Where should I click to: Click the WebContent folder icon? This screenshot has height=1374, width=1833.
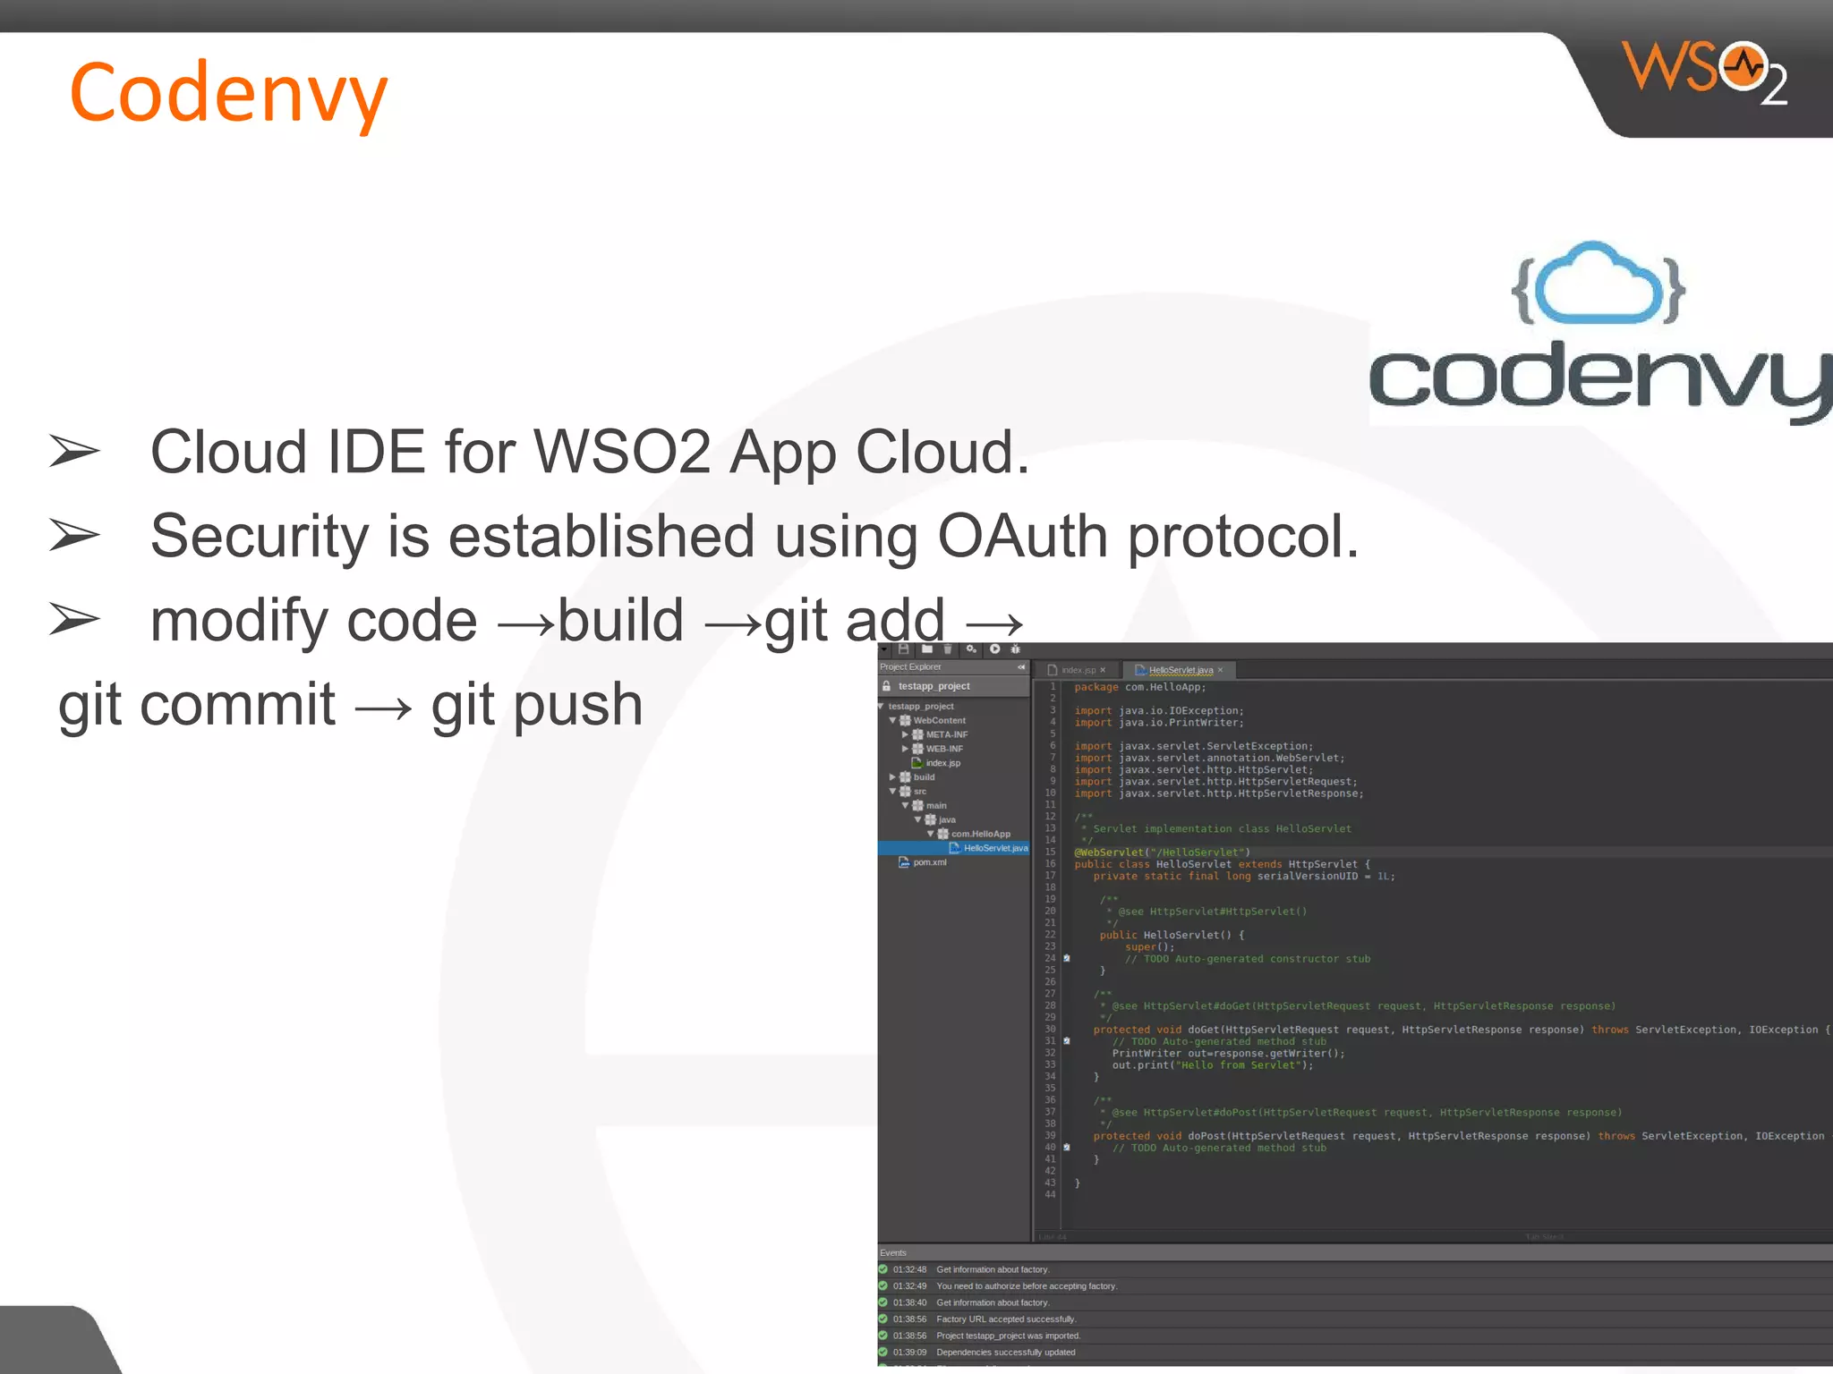(905, 720)
